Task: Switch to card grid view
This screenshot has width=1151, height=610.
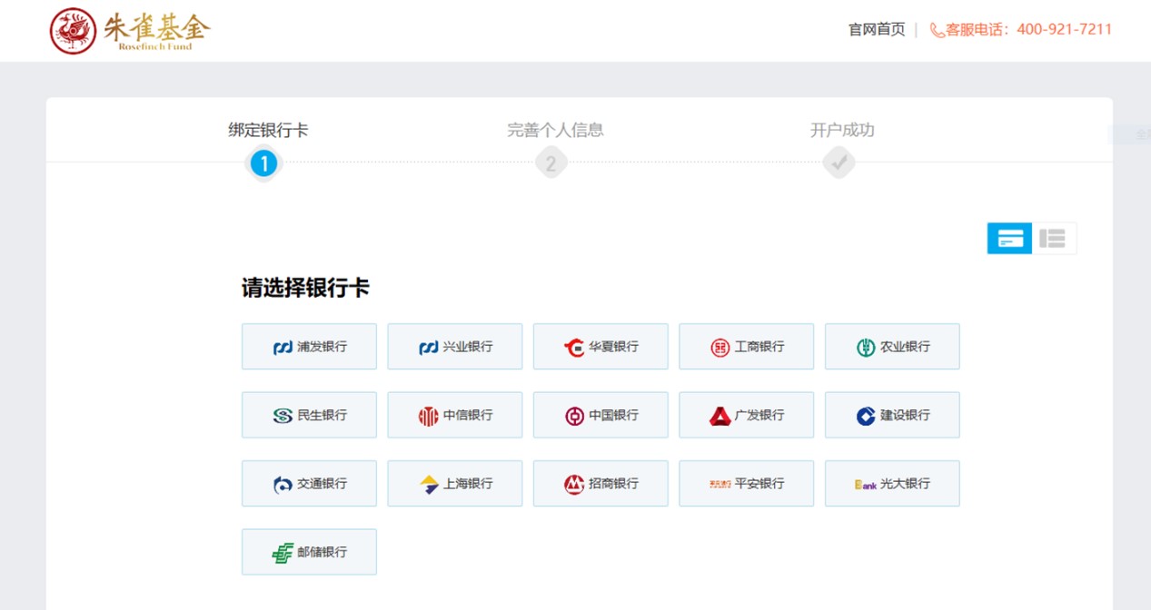Action: coord(1009,238)
